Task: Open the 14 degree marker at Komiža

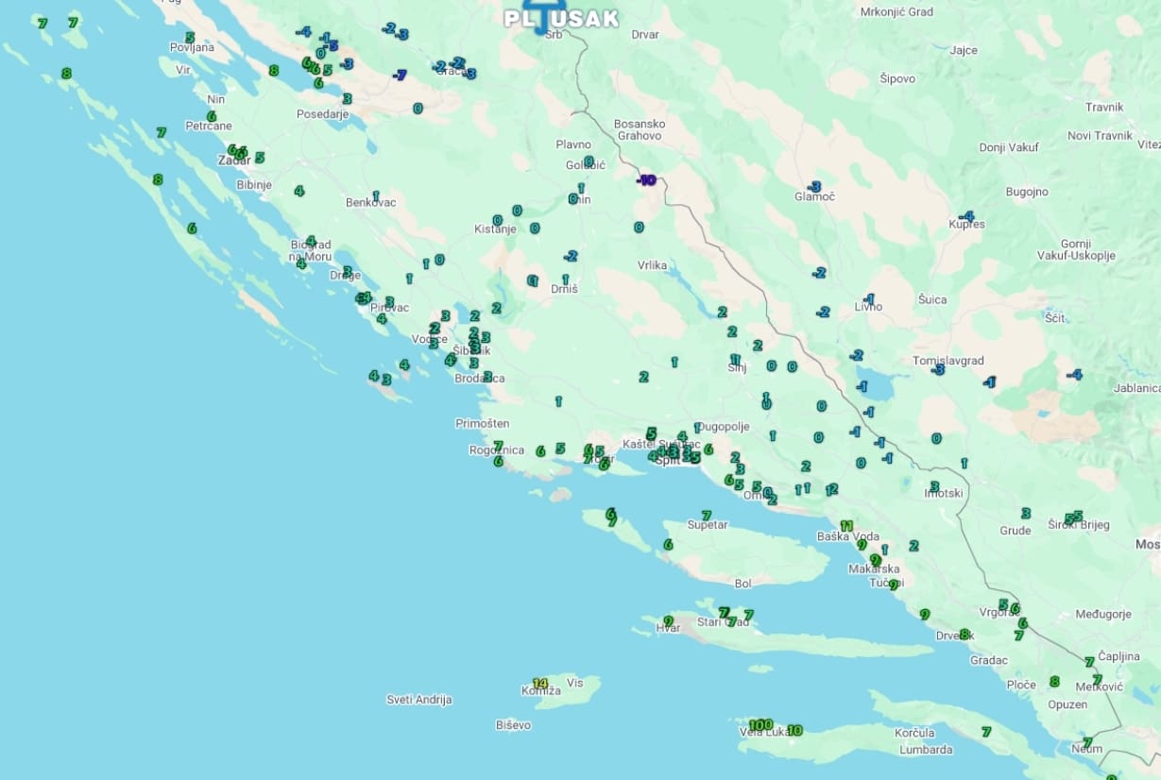Action: [x=540, y=684]
